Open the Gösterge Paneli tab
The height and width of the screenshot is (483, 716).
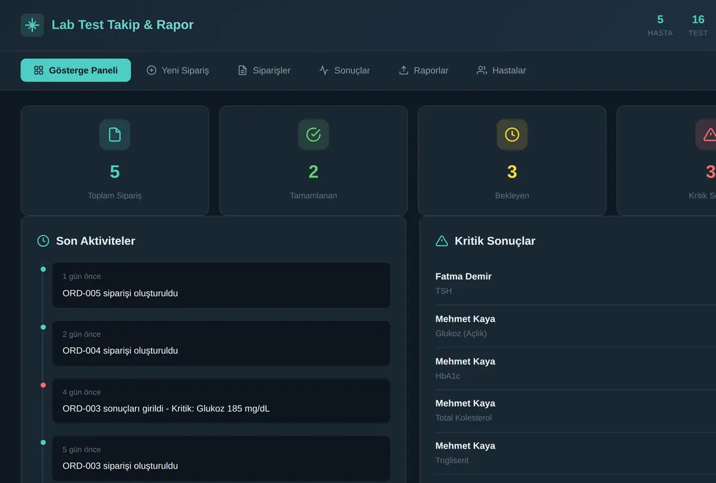[x=76, y=70]
